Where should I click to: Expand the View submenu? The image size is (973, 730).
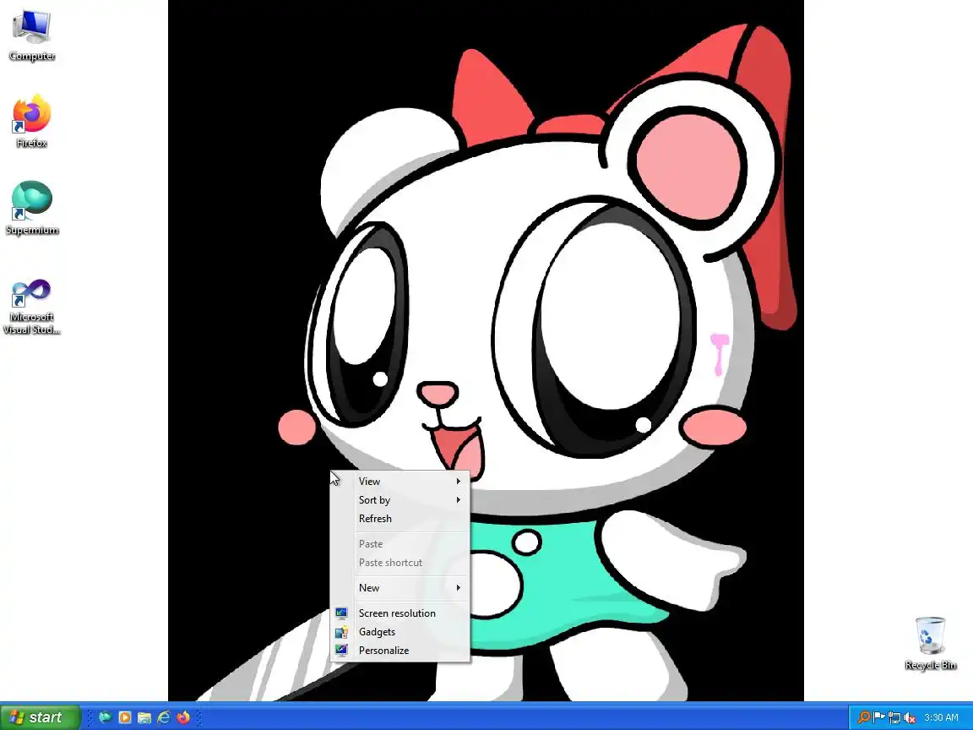click(400, 482)
